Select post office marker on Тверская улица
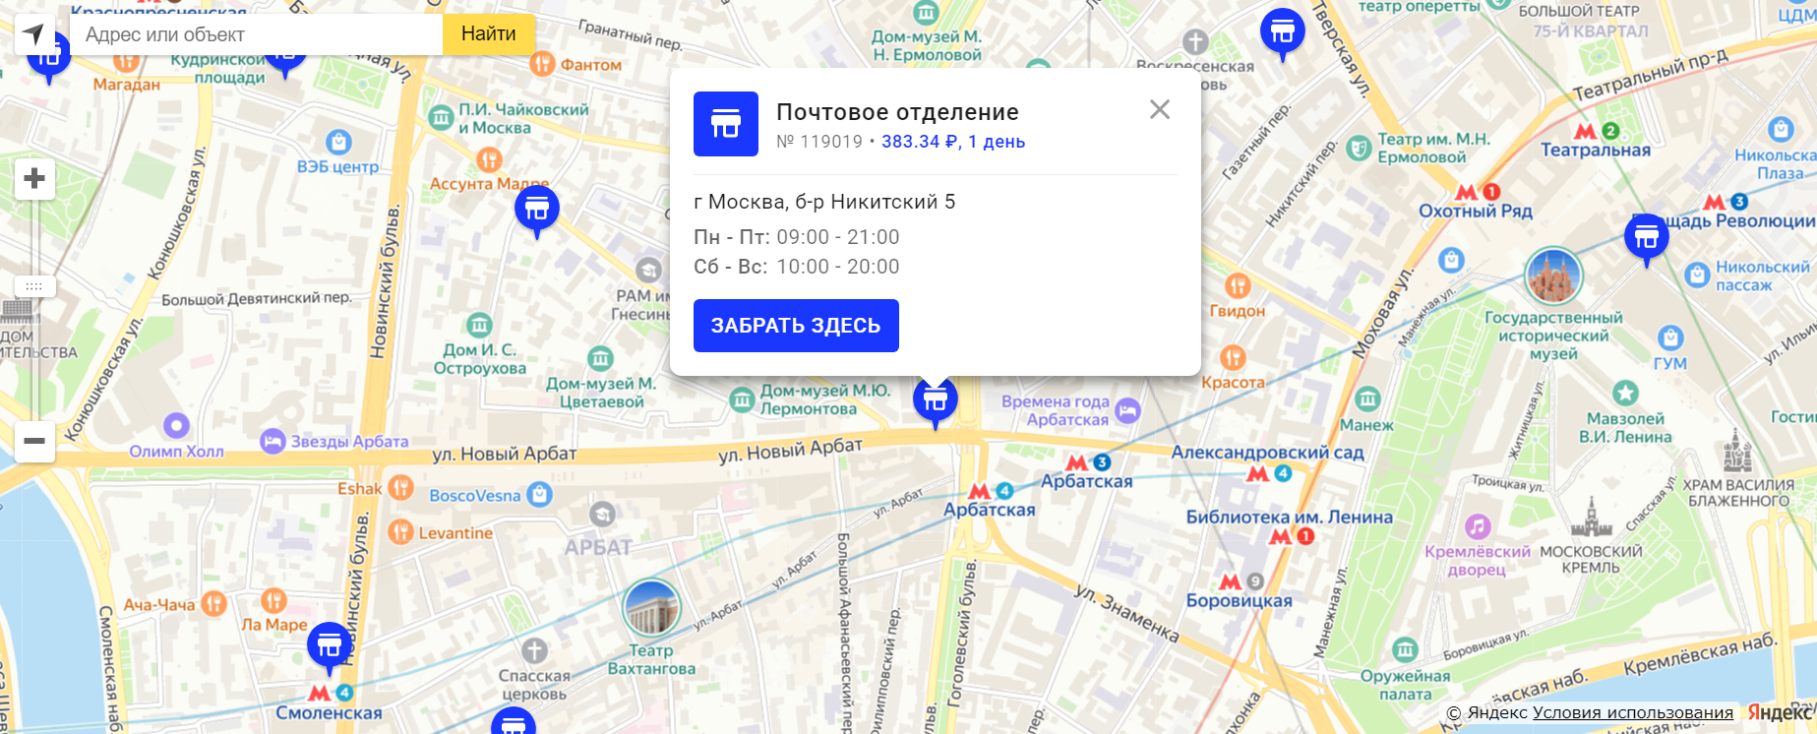The height and width of the screenshot is (734, 1817). pos(1282,32)
